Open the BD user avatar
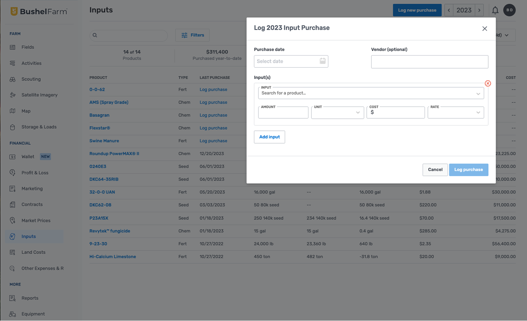The height and width of the screenshot is (321, 527). pyautogui.click(x=509, y=10)
